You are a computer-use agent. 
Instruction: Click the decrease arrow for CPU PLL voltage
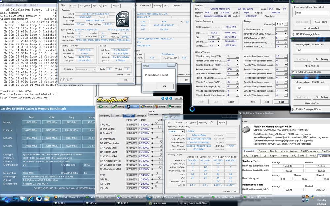152,125
